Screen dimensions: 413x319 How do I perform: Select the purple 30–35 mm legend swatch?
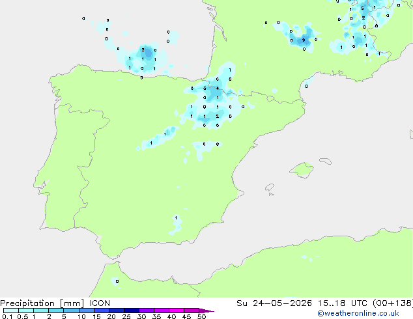[x=147, y=311]
